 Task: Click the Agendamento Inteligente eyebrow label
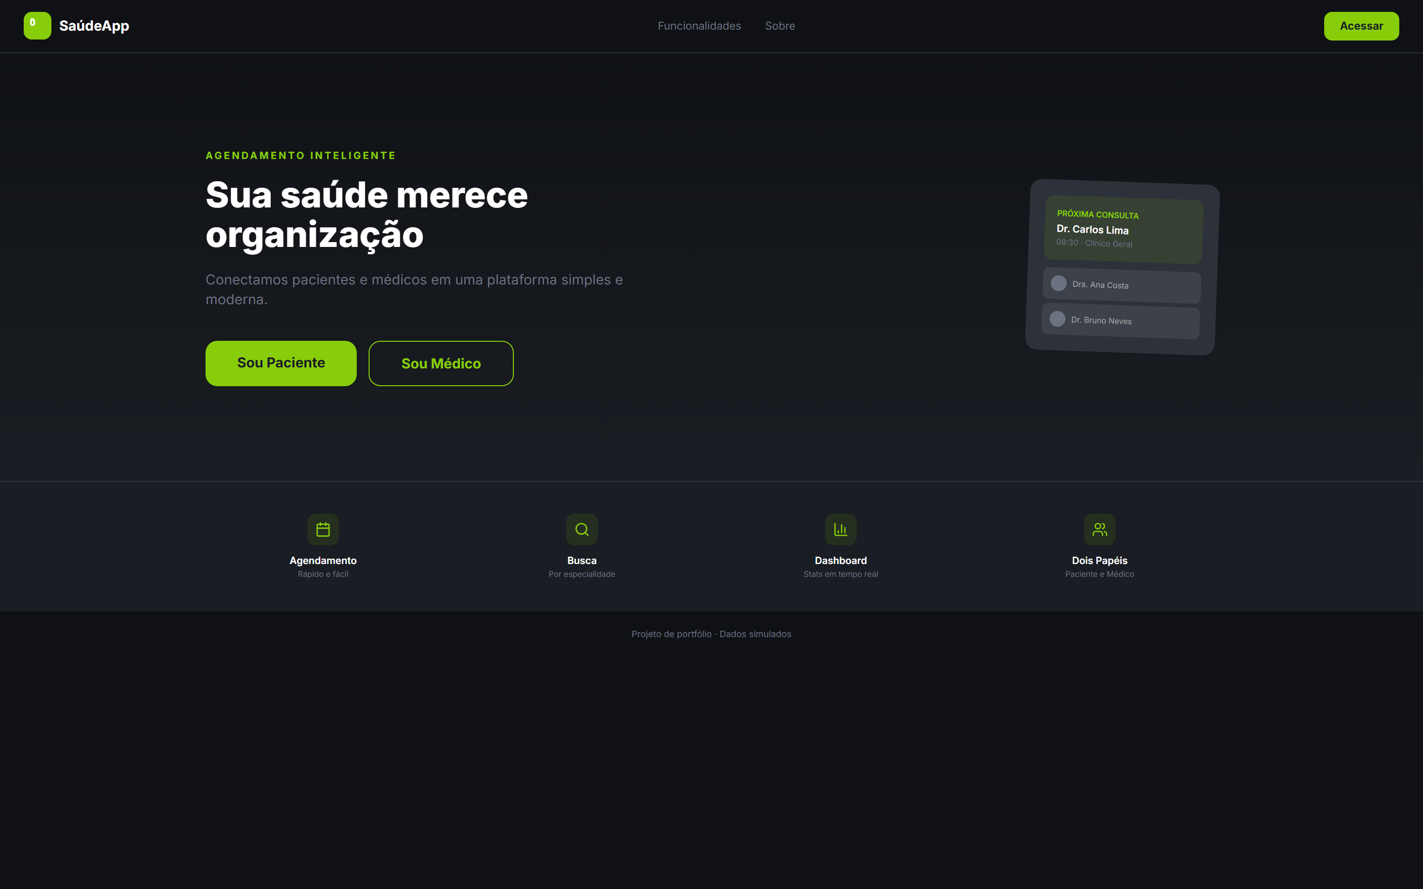[x=300, y=155]
